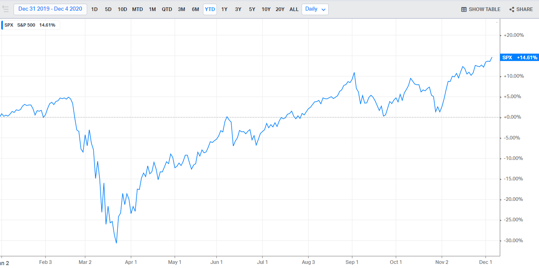Viewport: 539px width, 268px height.
Task: Click the Feb 3 date label
Action: pos(45,262)
